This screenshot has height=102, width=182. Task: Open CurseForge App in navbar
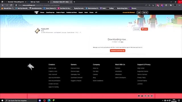click(x=50, y=12)
